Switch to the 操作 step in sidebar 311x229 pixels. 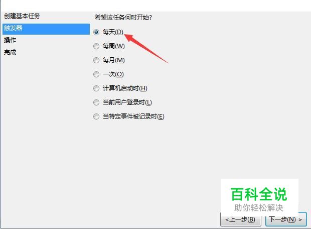click(x=10, y=40)
